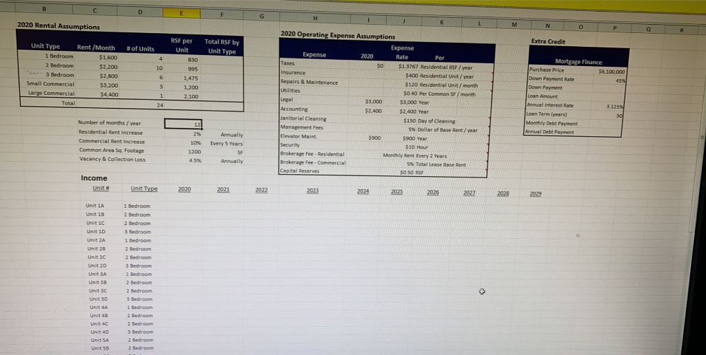Select the 'Unit 5A' row label
Screen dimensions: 706x355
click(99, 340)
